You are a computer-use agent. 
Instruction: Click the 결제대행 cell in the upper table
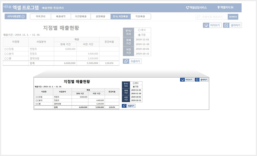click(41, 59)
